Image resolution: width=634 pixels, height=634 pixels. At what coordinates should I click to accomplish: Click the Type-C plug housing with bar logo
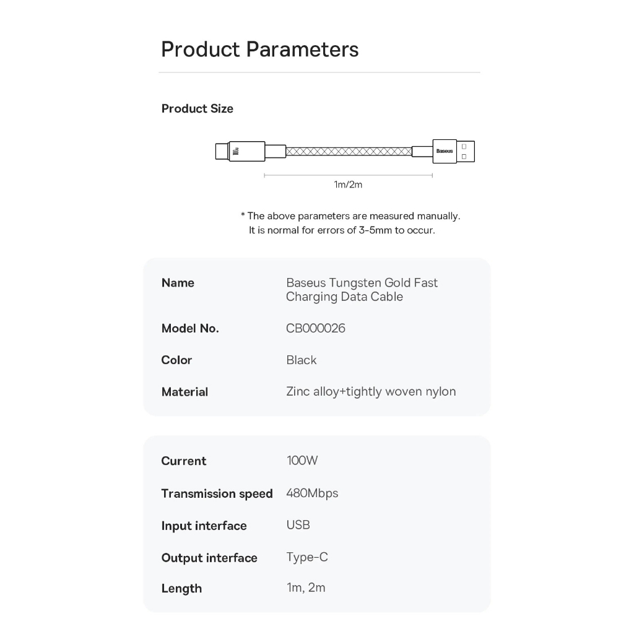pyautogui.click(x=246, y=151)
